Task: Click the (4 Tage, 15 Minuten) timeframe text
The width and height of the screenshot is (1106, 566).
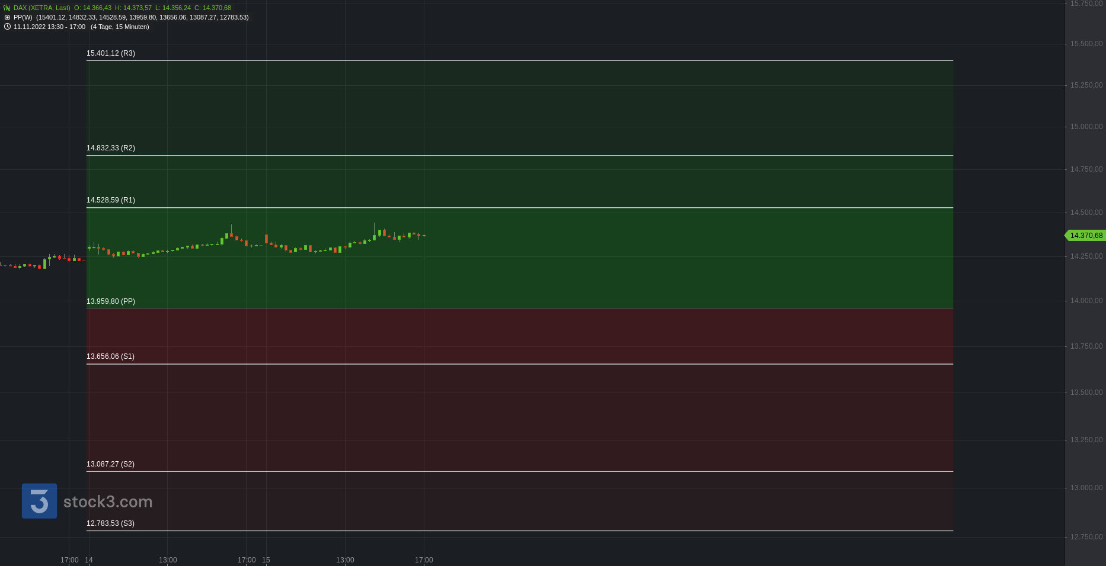Action: [120, 27]
